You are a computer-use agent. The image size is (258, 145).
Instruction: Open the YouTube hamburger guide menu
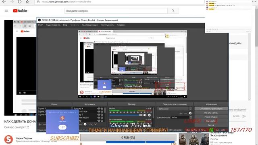[6, 11]
